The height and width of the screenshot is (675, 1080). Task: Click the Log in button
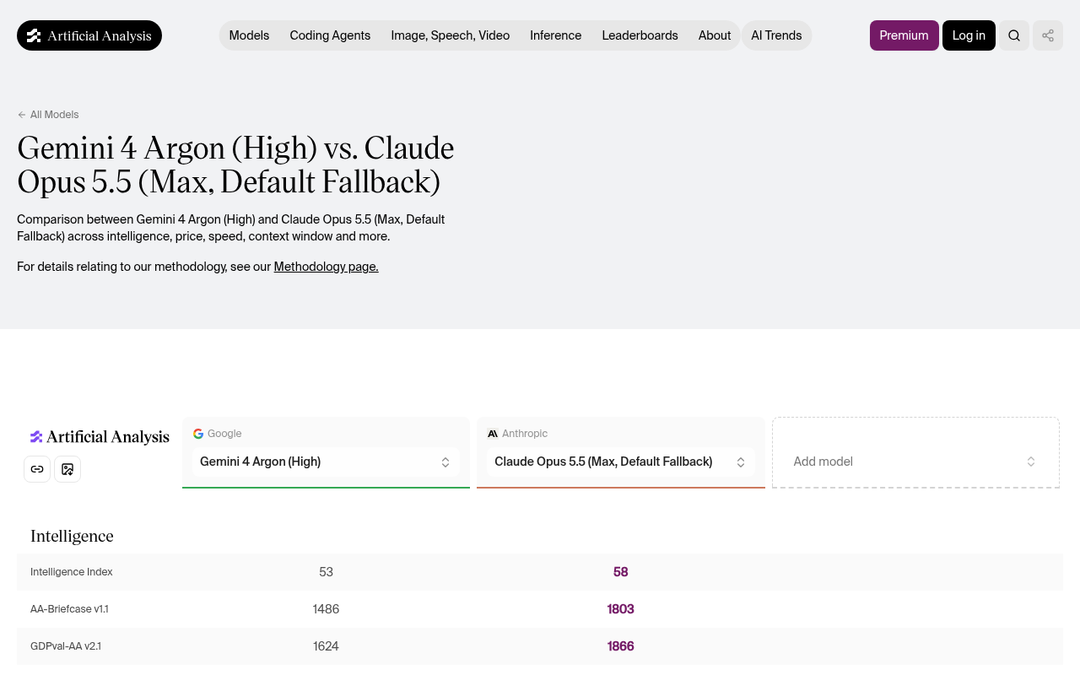[969, 35]
